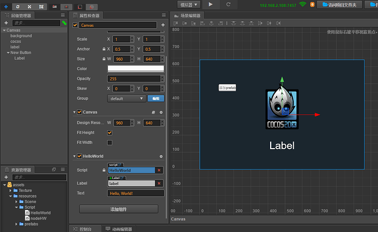Image resolution: width=378 pixels, height=232 pixels.
Task: Click align left icon in scene editor
Action: pos(203,23)
